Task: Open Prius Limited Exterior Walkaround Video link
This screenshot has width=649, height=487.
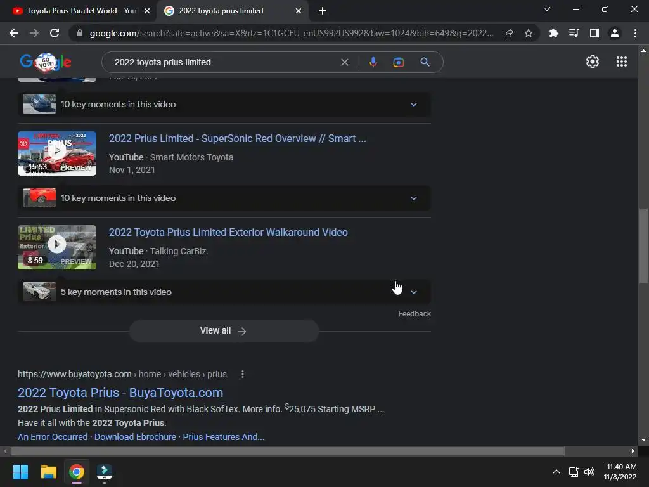Action: point(228,232)
